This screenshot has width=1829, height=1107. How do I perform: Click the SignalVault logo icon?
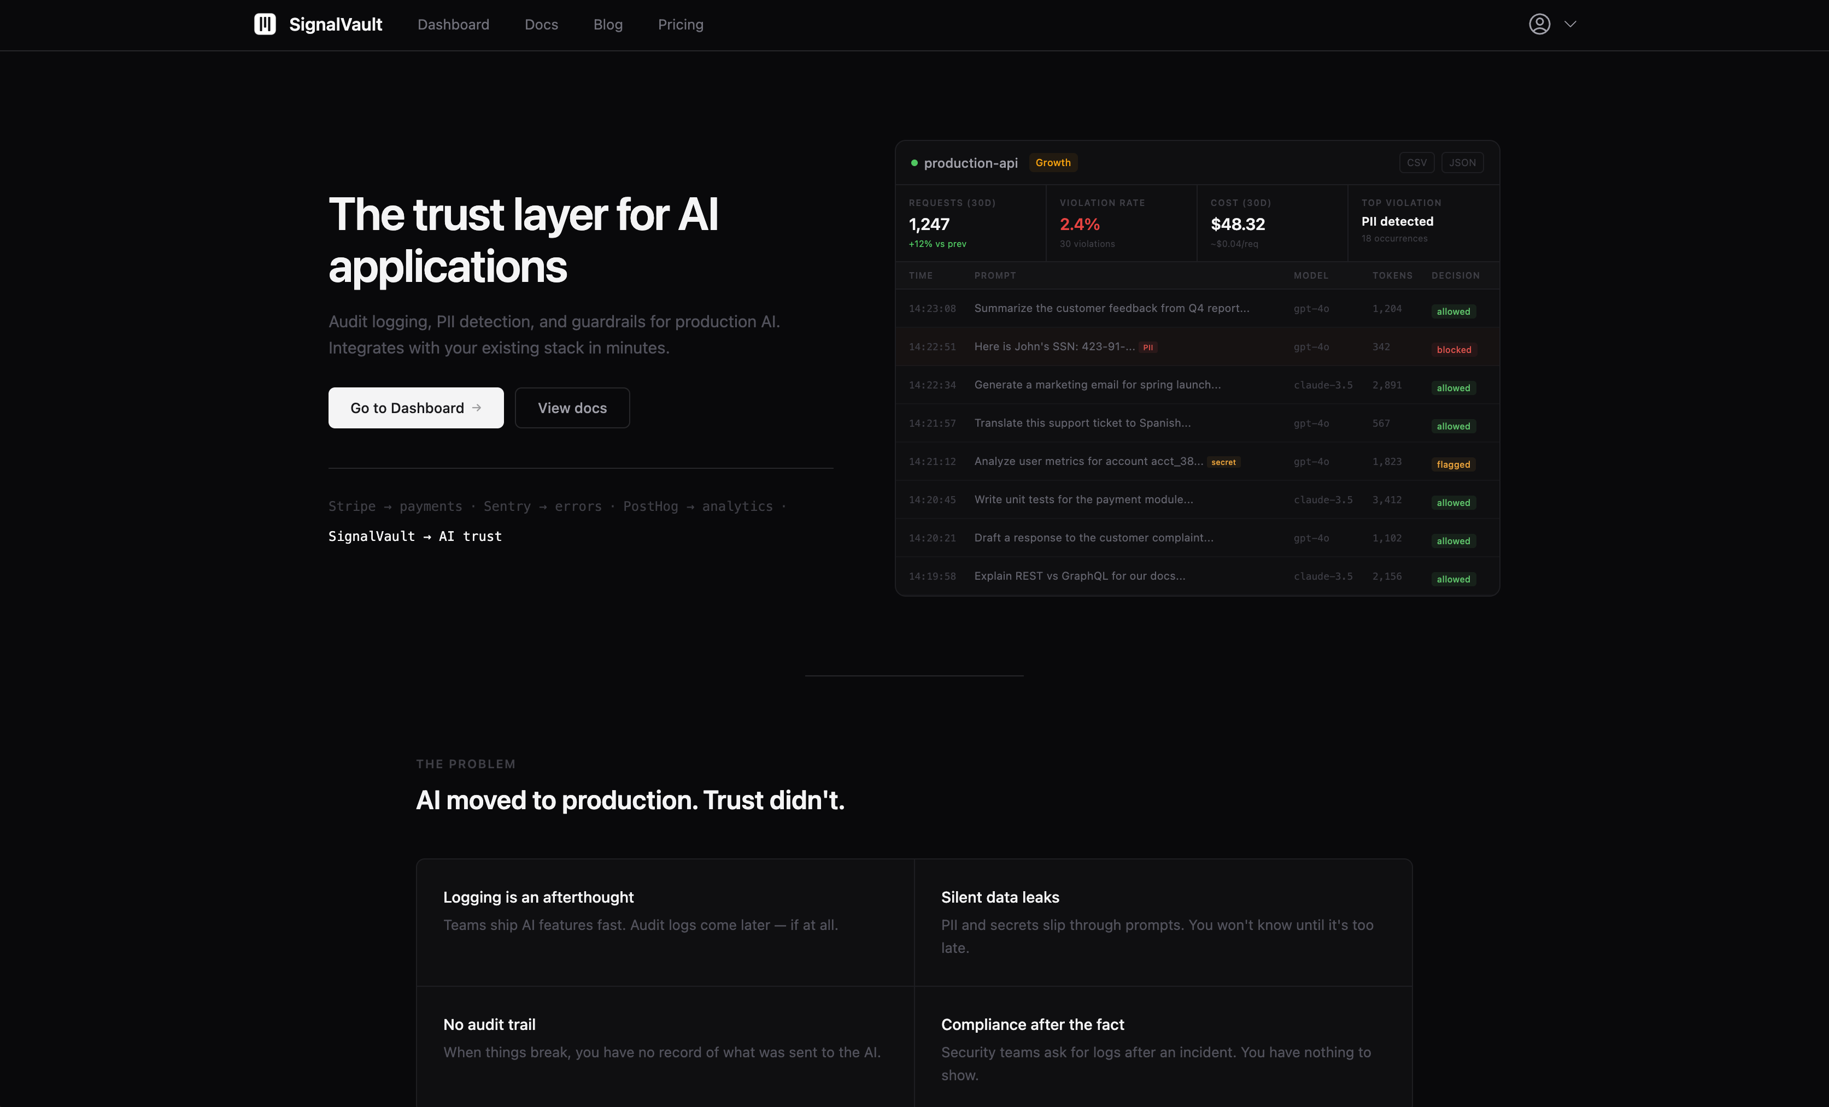tap(266, 23)
